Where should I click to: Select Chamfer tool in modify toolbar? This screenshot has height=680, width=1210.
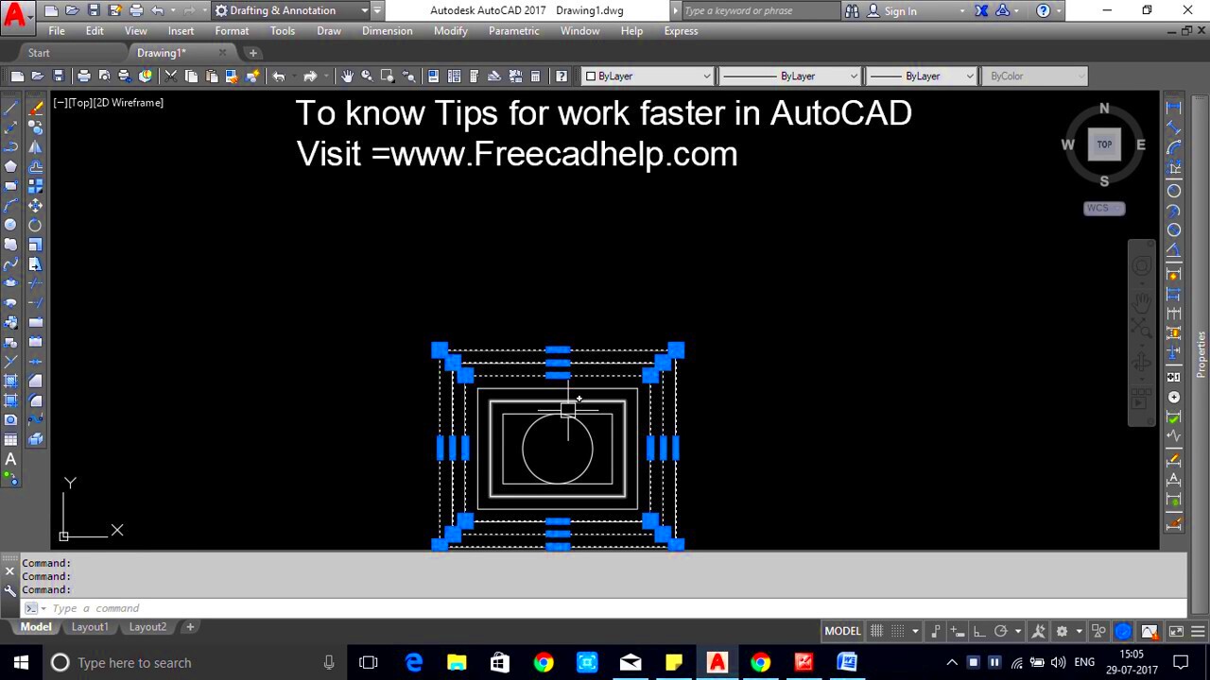35,381
